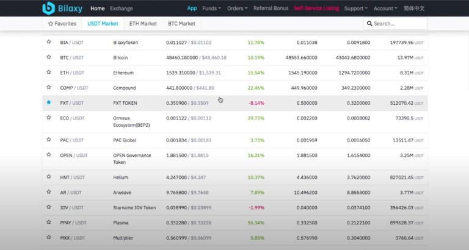The height and width of the screenshot is (250, 469).
Task: Switch to the ETH Market tab
Action: click(143, 23)
